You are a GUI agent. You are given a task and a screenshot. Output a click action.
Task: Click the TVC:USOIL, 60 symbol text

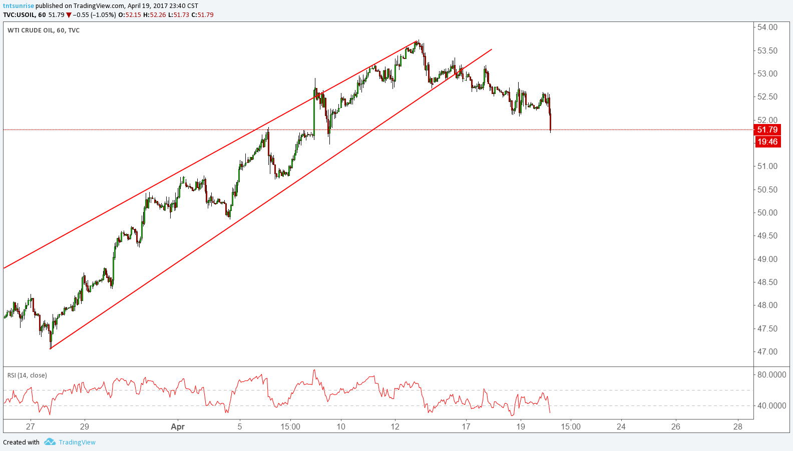[x=25, y=15]
